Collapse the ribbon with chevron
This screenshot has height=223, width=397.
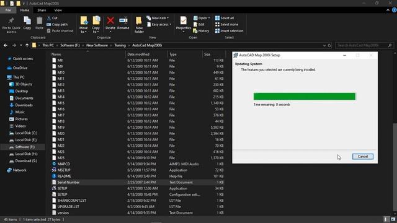coord(388,10)
